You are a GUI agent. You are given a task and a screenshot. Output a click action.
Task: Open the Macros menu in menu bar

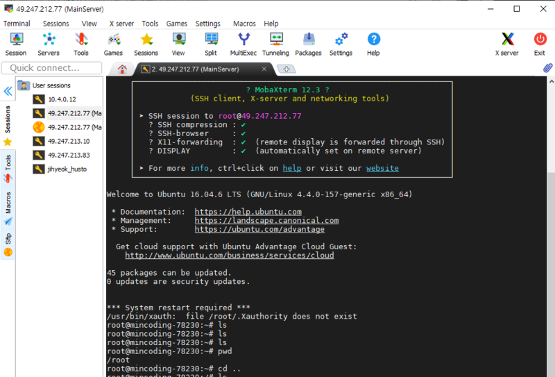tap(244, 24)
